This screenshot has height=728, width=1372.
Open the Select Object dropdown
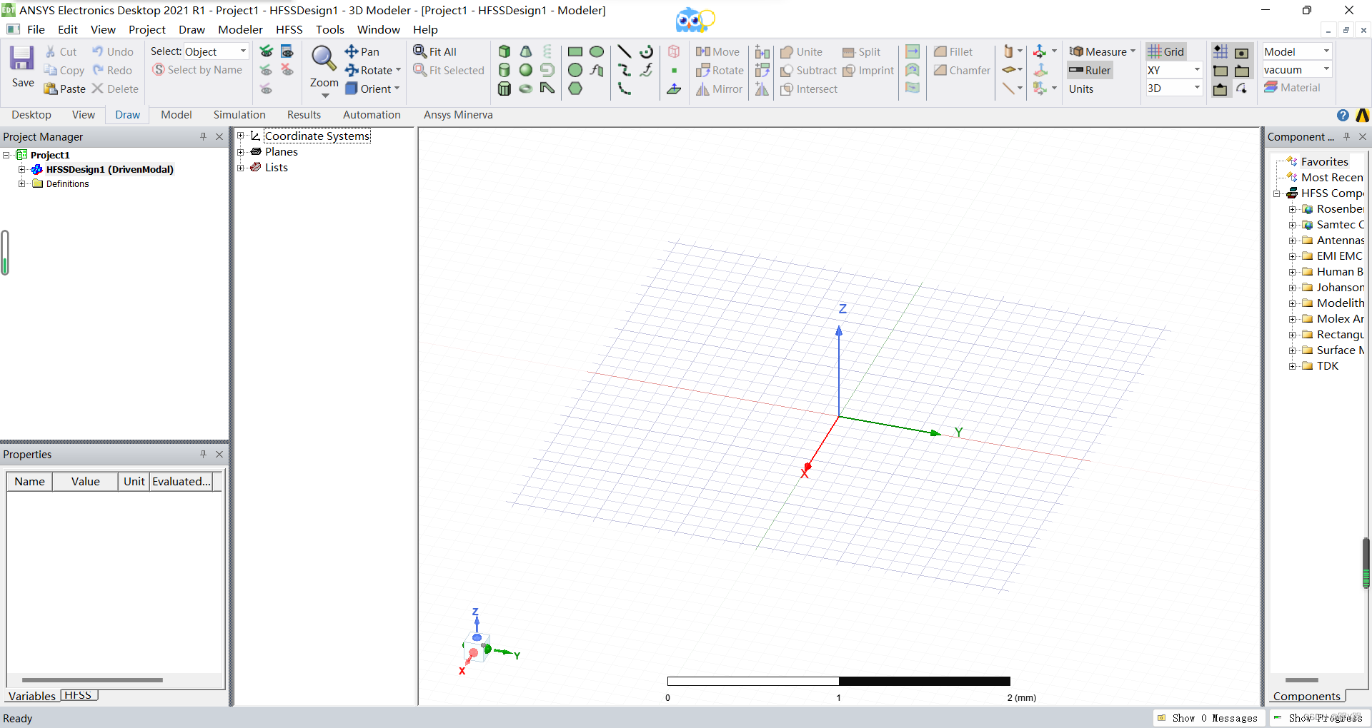[216, 51]
